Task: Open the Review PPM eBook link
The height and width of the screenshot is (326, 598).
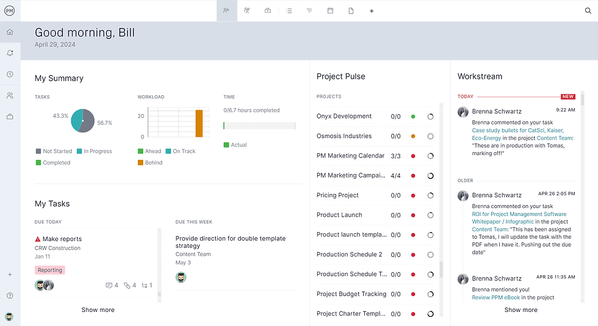Action: (x=495, y=297)
